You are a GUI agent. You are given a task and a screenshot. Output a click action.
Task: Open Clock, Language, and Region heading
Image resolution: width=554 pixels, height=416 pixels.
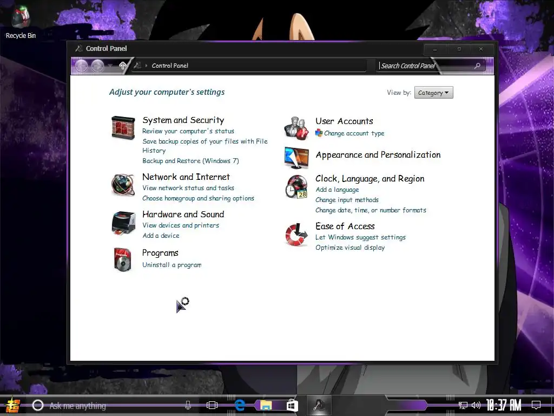coord(370,179)
